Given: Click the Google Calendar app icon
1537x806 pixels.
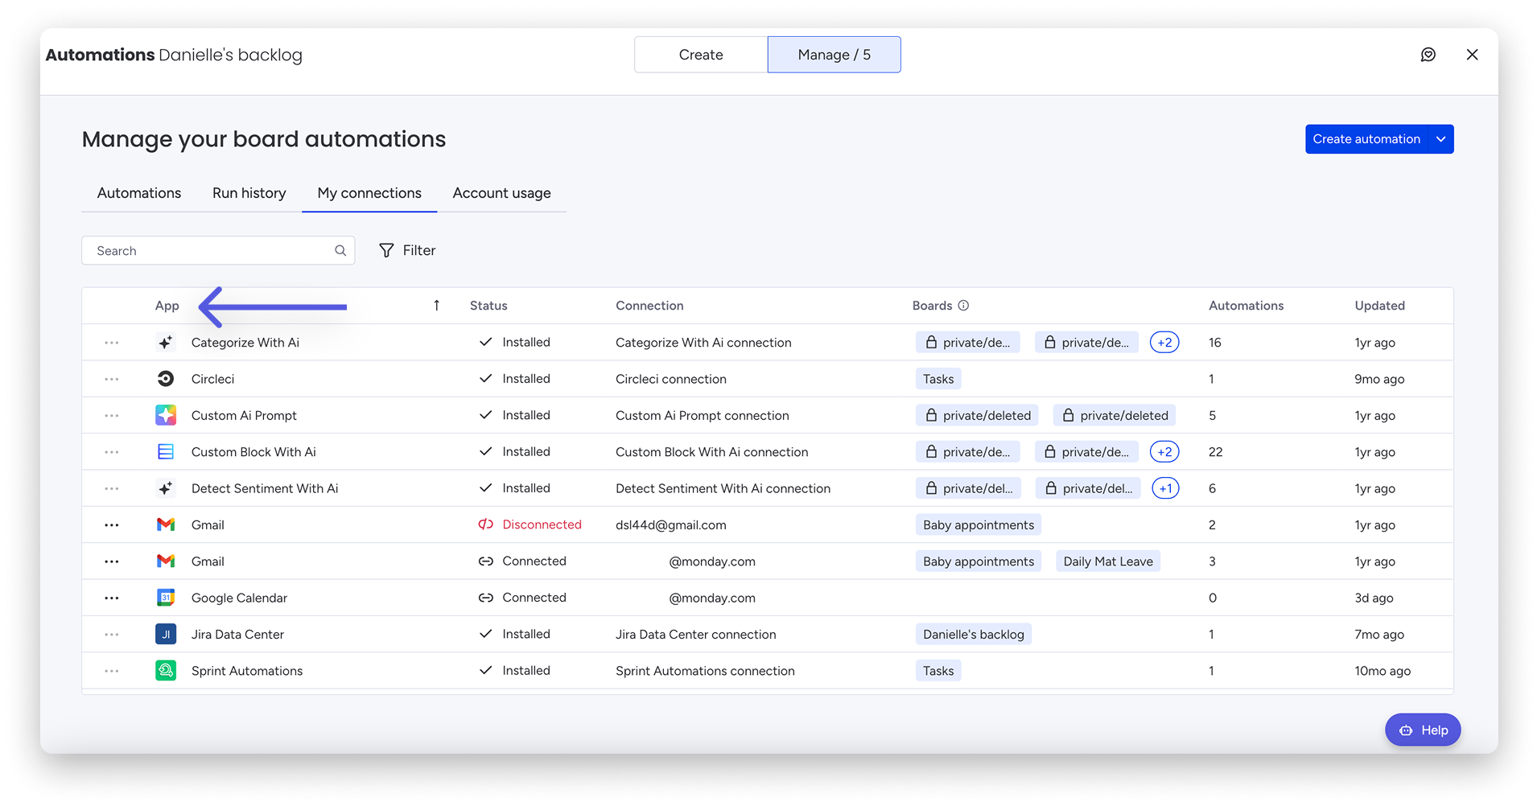Looking at the screenshot, I should point(166,598).
